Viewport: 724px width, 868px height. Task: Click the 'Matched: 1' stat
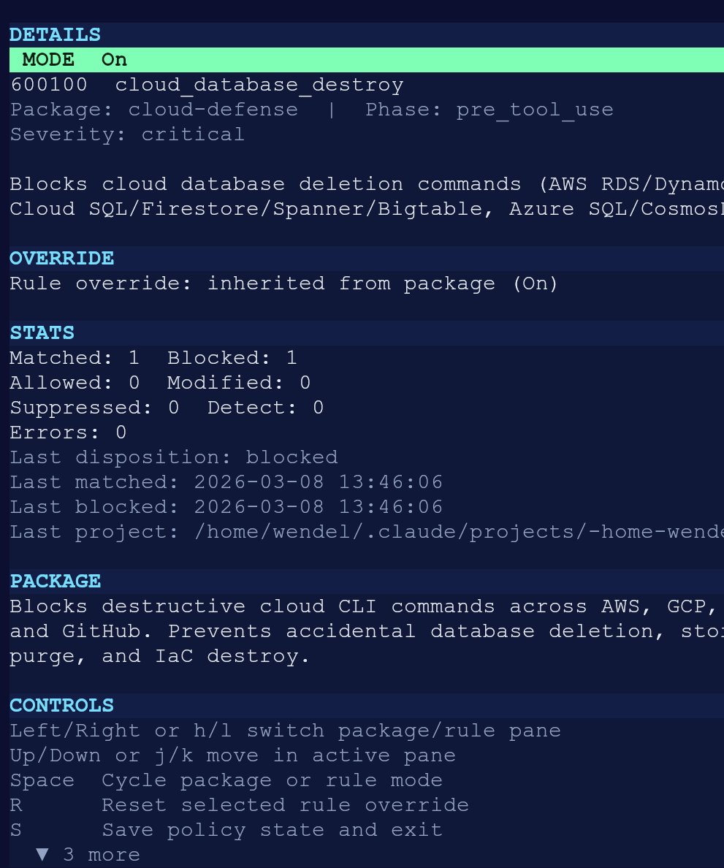click(x=75, y=357)
